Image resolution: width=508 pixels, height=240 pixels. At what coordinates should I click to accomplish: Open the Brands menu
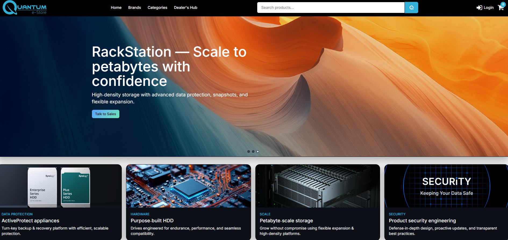pyautogui.click(x=134, y=8)
